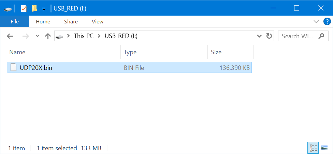Viewport: 333px width, 154px height.
Task: Sort by the Size column header
Action: (230, 52)
